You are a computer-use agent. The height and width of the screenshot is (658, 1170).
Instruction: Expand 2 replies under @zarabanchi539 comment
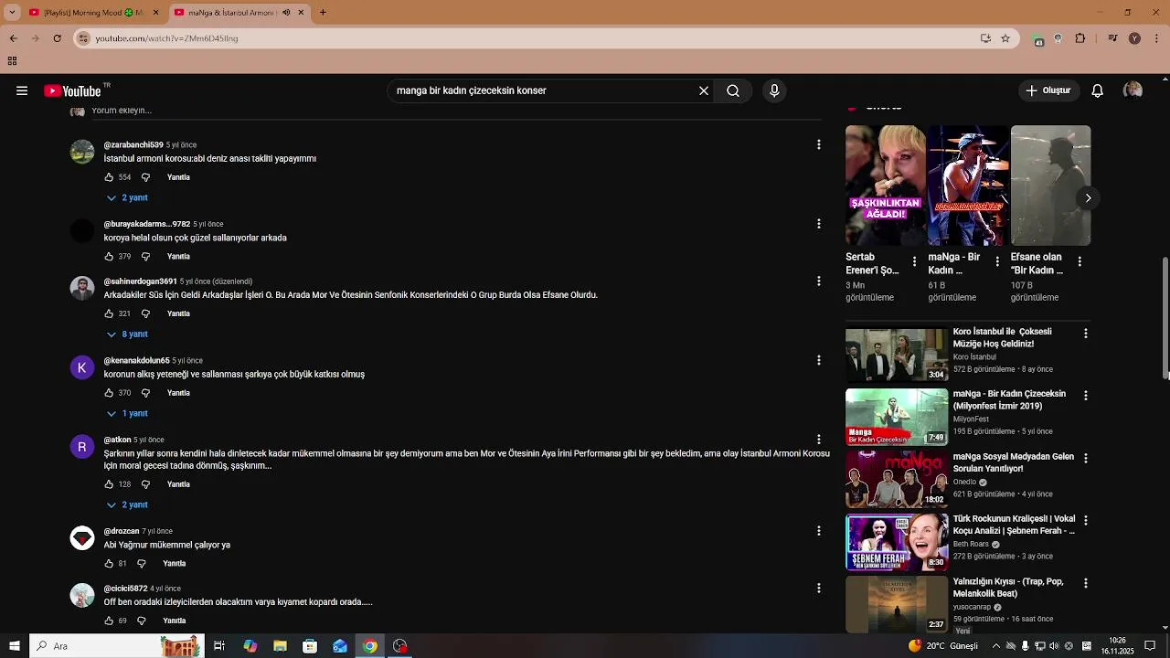pos(127,197)
